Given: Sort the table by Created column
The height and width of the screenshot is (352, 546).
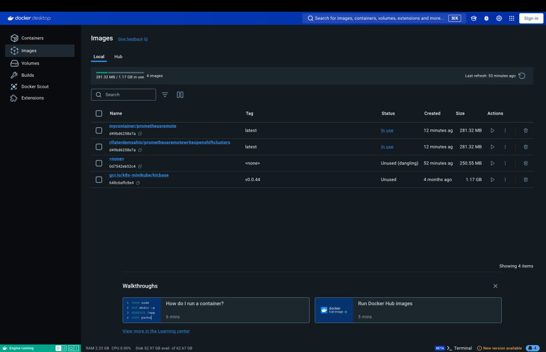Looking at the screenshot, I should click(x=432, y=113).
